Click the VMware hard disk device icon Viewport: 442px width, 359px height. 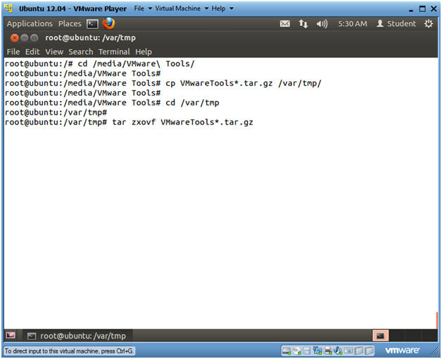286,351
